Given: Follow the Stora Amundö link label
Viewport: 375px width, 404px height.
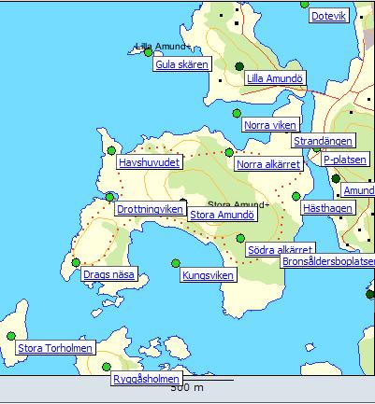Looking at the screenshot, I should click(x=222, y=215).
